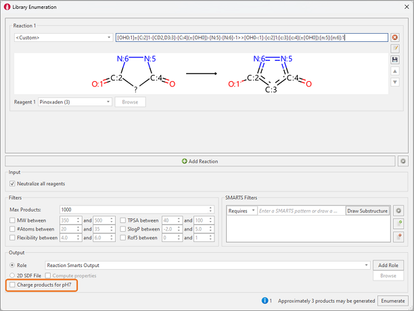Adjust Flexibility minimum 4.0 stepper
414x311 pixels.
click(78, 238)
